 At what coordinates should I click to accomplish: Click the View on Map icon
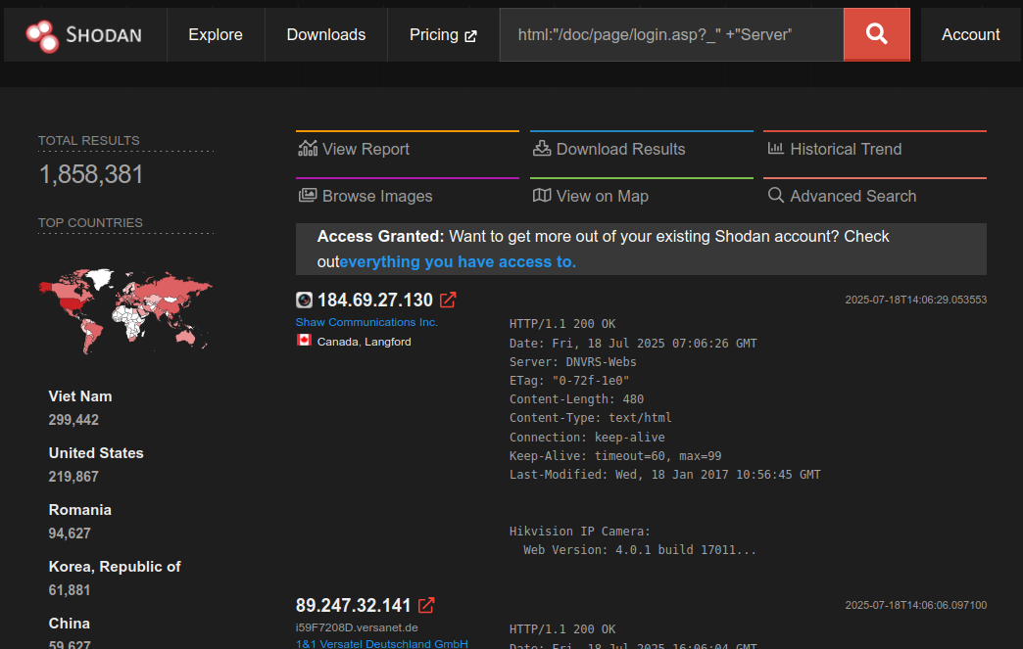541,196
